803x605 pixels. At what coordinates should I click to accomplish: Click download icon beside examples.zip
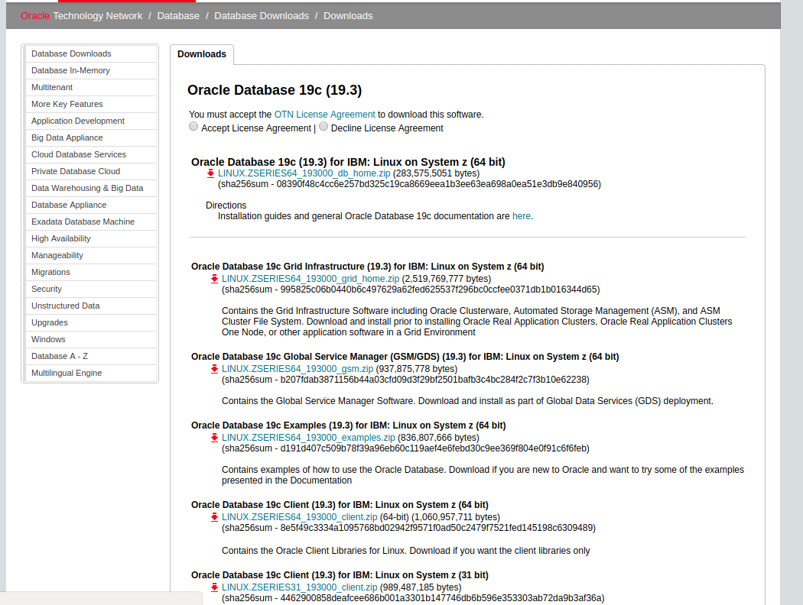click(x=214, y=438)
